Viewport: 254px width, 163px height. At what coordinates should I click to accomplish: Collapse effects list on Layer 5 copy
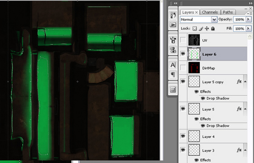[x=245, y=81]
